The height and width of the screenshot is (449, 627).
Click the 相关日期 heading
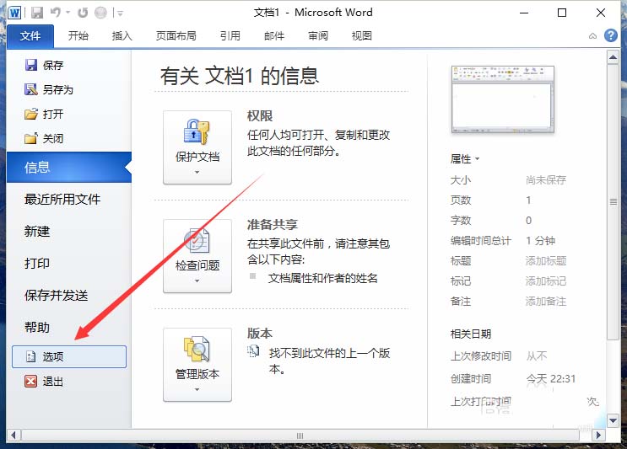tap(471, 334)
